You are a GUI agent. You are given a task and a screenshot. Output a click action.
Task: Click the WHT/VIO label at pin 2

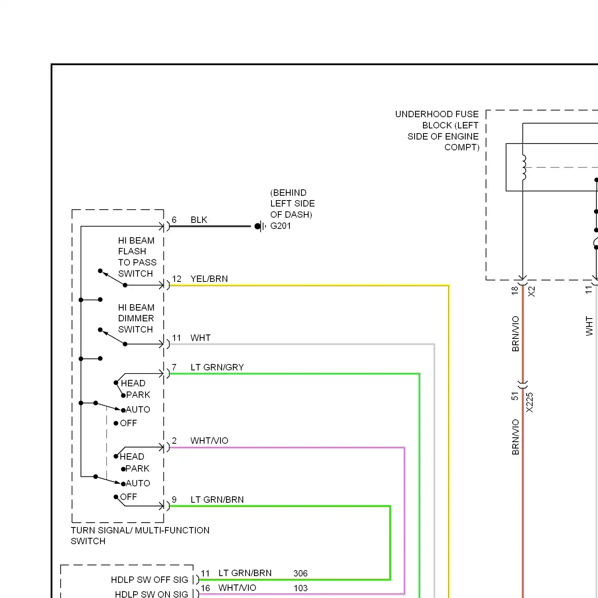pos(209,441)
